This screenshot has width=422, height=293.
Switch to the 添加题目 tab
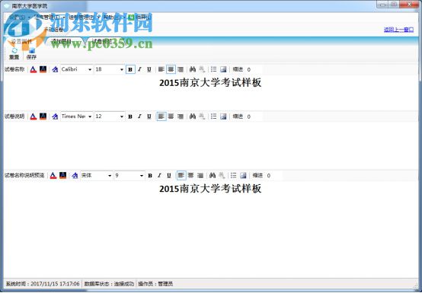[x=62, y=42]
